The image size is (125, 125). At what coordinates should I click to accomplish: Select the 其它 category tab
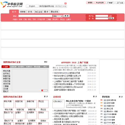45,67
